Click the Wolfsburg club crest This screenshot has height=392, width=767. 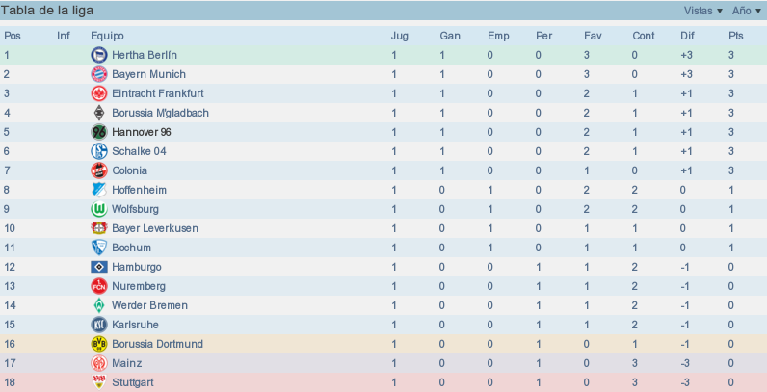[x=99, y=209]
